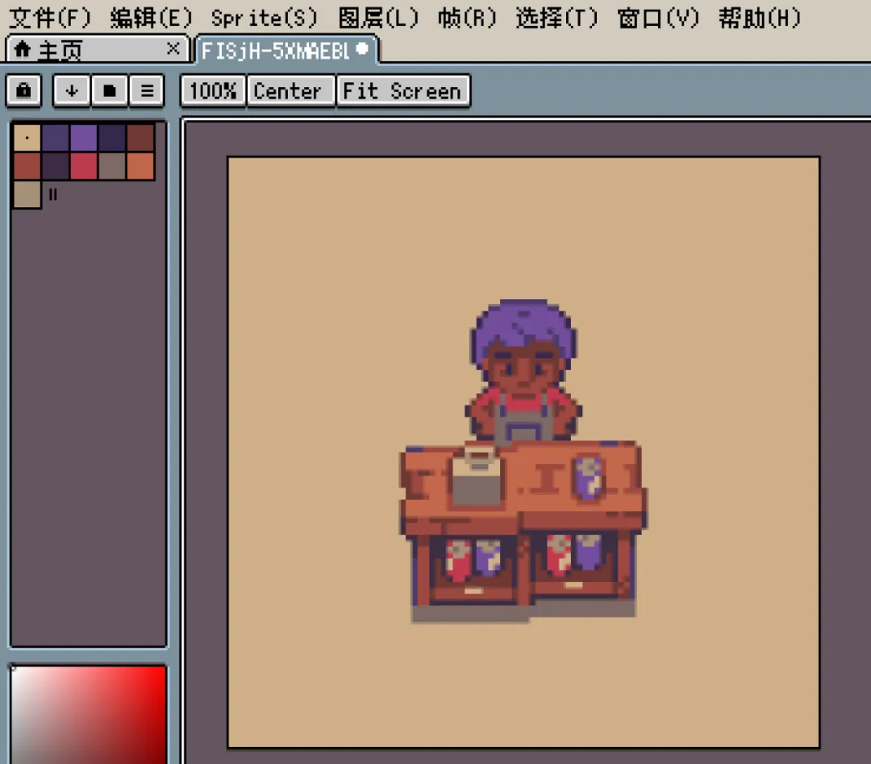Pick the dull beige swatch in the third palette row
Screen dimensions: 871x764
27,194
